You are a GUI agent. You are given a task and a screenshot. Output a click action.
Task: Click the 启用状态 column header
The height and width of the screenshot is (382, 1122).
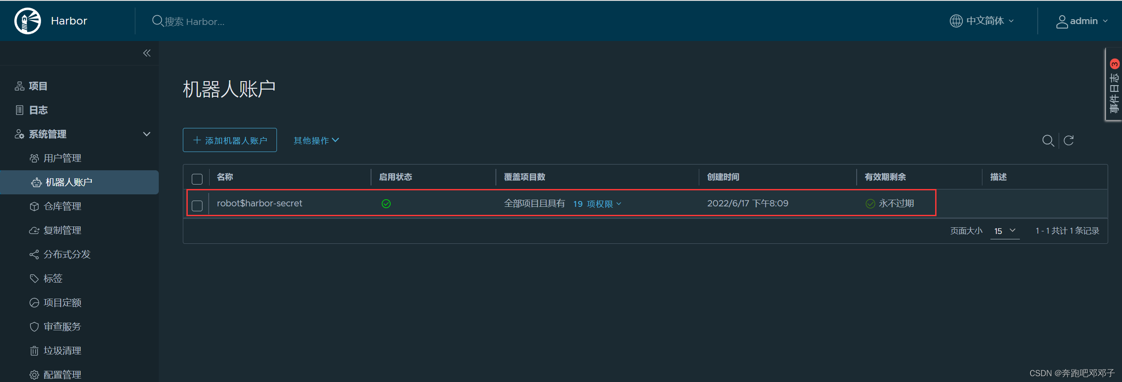point(395,177)
